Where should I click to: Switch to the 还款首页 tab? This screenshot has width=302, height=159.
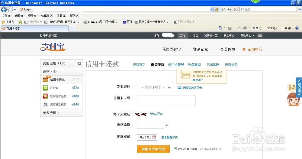139,65
